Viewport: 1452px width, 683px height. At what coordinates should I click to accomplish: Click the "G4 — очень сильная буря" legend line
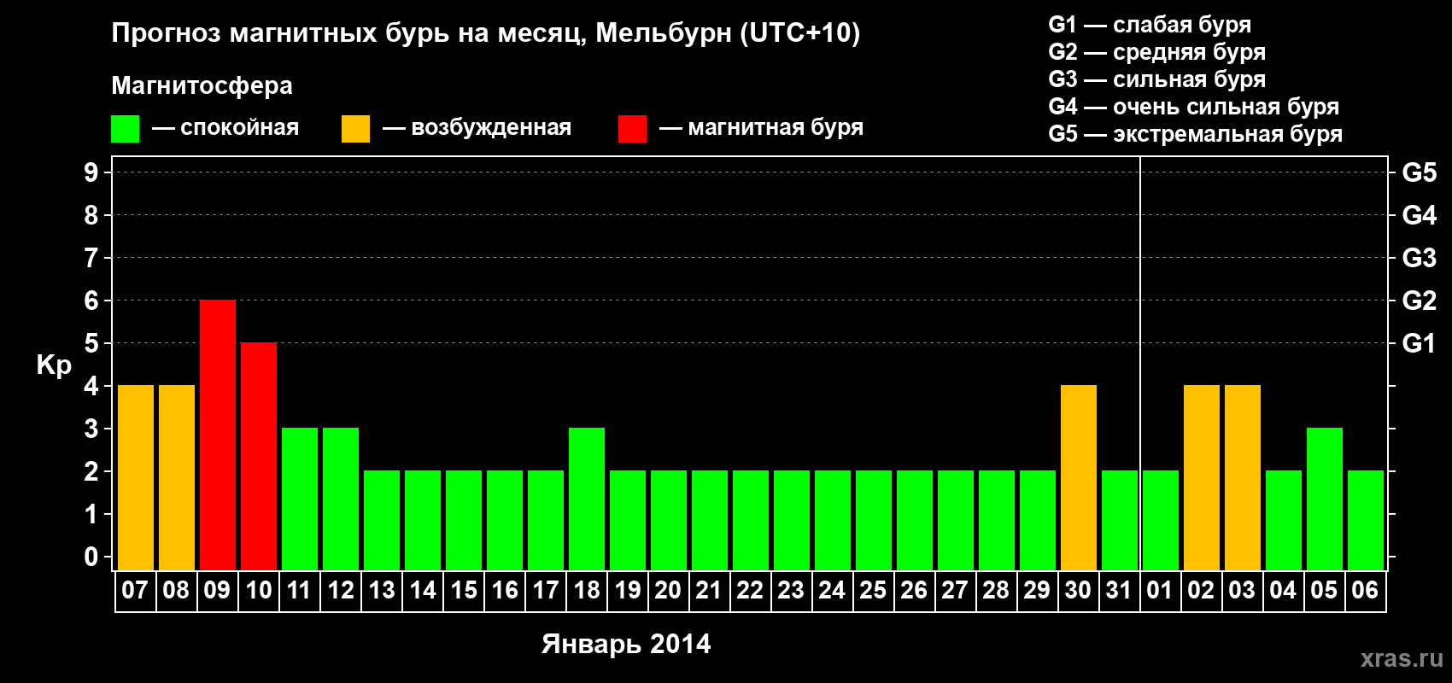coord(1194,107)
